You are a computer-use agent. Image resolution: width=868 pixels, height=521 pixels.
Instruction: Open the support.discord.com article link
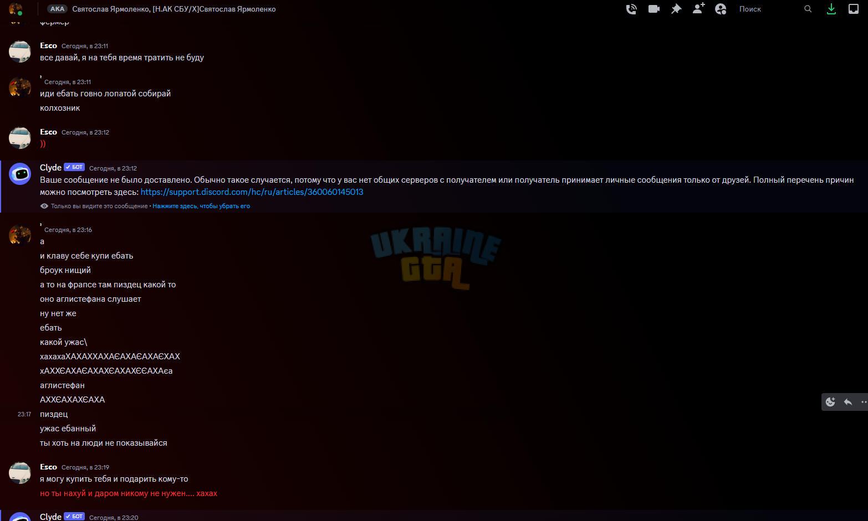(x=252, y=192)
